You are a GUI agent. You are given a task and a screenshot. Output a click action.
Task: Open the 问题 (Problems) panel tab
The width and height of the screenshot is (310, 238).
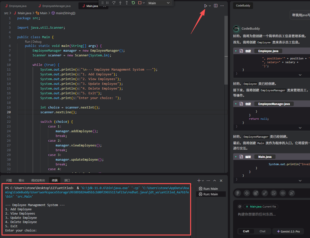click(x=9, y=180)
